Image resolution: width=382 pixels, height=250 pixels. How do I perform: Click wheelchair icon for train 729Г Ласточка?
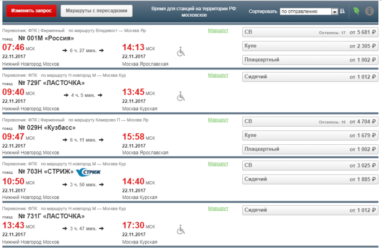point(181,96)
